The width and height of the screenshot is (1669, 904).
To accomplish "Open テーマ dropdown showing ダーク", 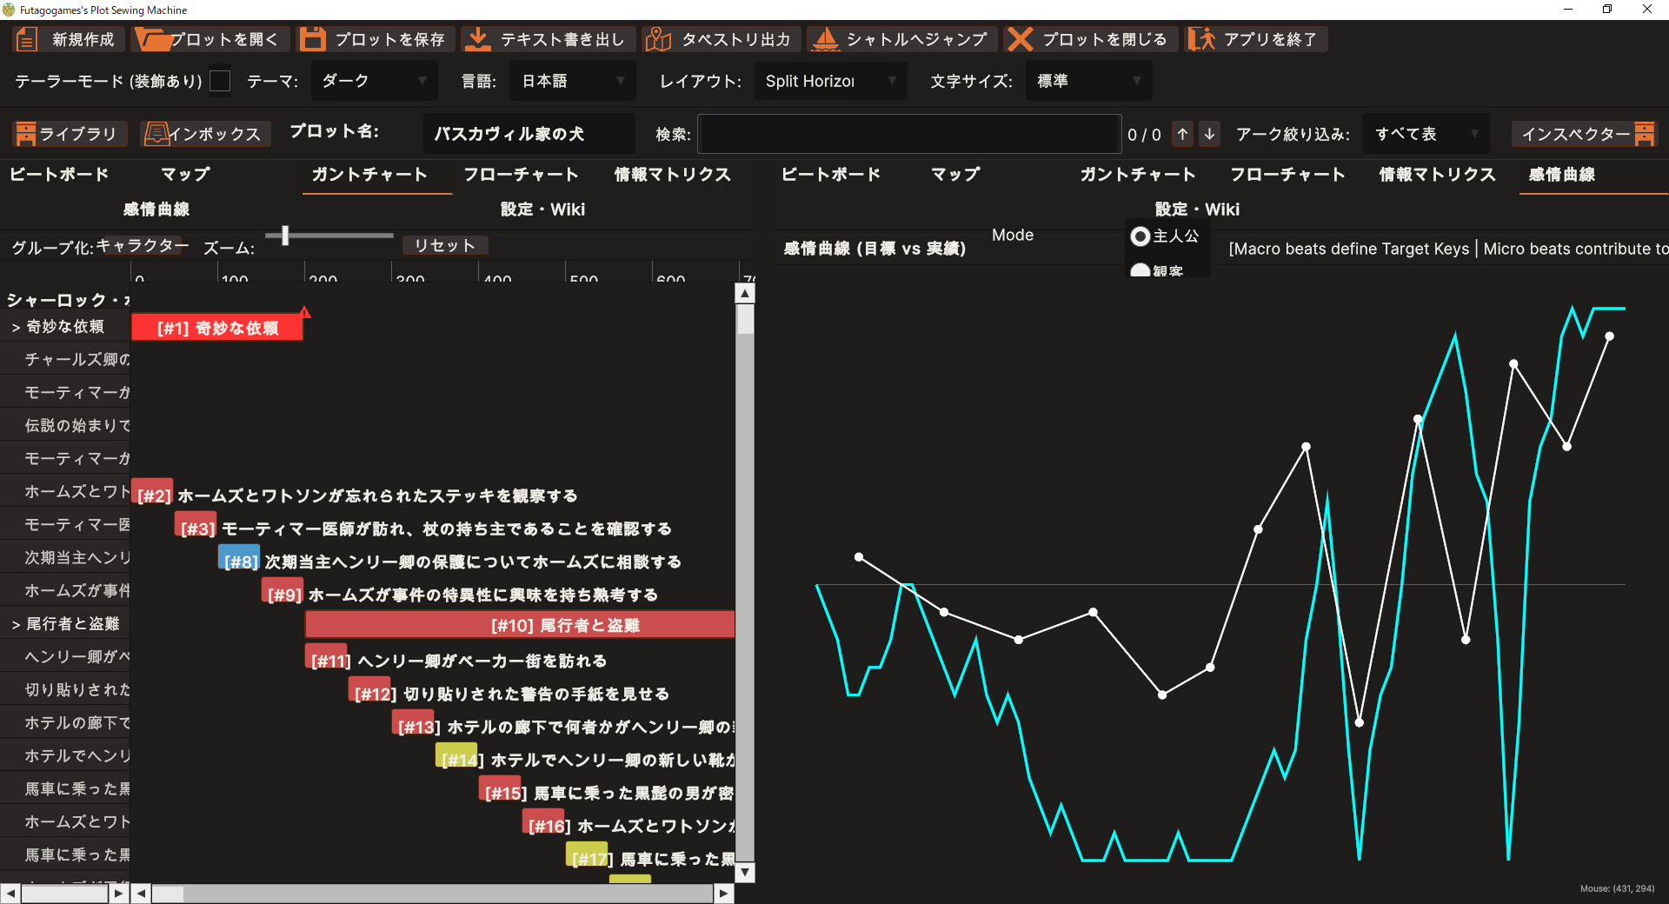I will 375,81.
